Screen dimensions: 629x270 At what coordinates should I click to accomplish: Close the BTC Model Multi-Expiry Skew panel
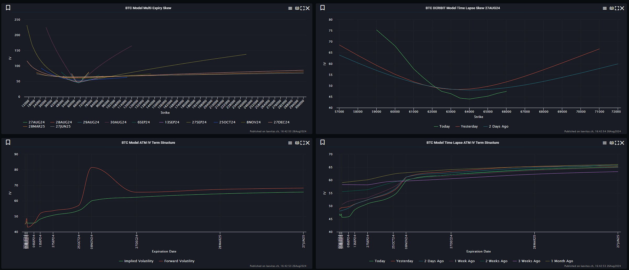(308, 8)
